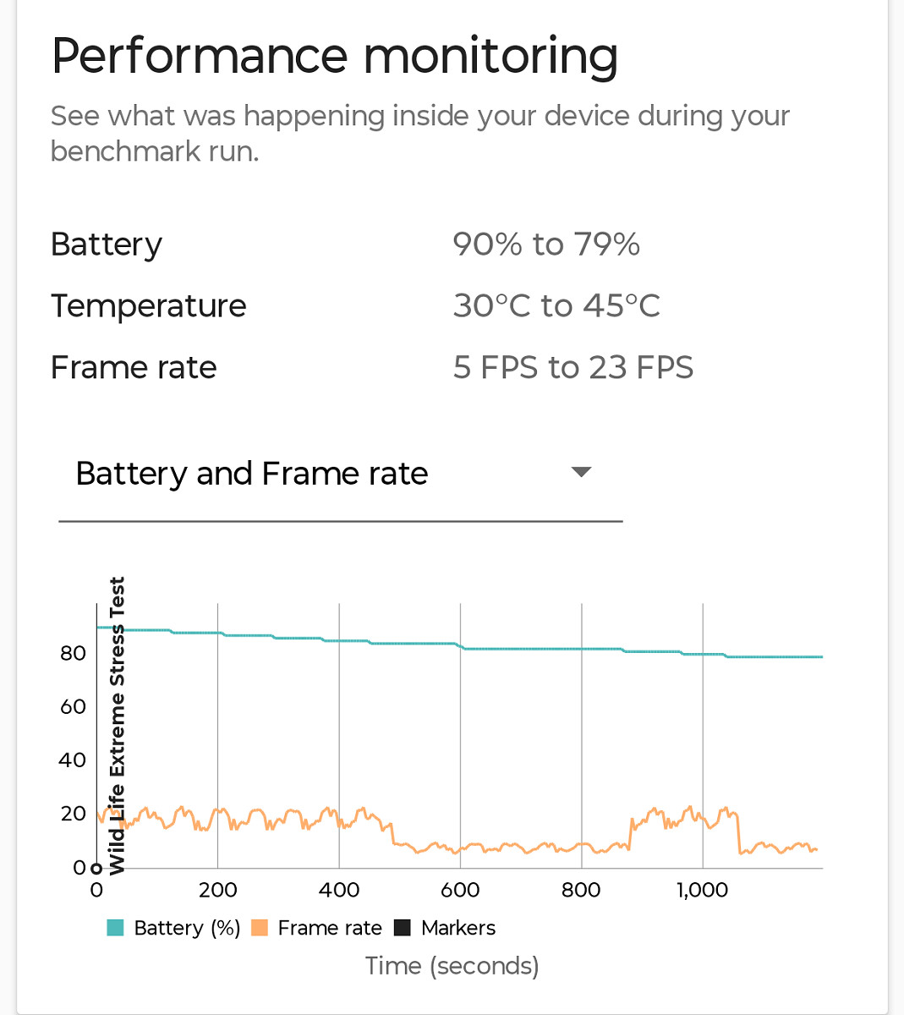Viewport: 904px width, 1015px height.
Task: Tap the Battery row label
Action: [x=107, y=244]
